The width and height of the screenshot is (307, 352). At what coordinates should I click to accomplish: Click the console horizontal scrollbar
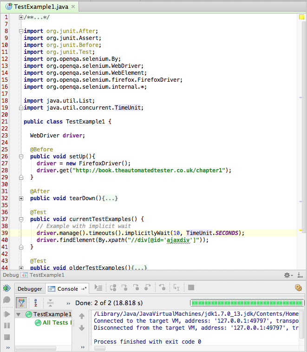100,348
